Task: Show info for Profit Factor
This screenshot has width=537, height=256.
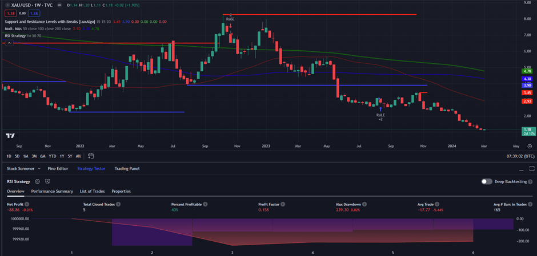Action: pos(282,204)
